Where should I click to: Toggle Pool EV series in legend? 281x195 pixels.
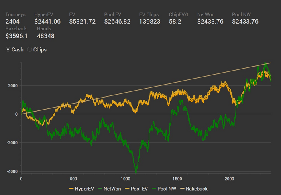[136, 189]
